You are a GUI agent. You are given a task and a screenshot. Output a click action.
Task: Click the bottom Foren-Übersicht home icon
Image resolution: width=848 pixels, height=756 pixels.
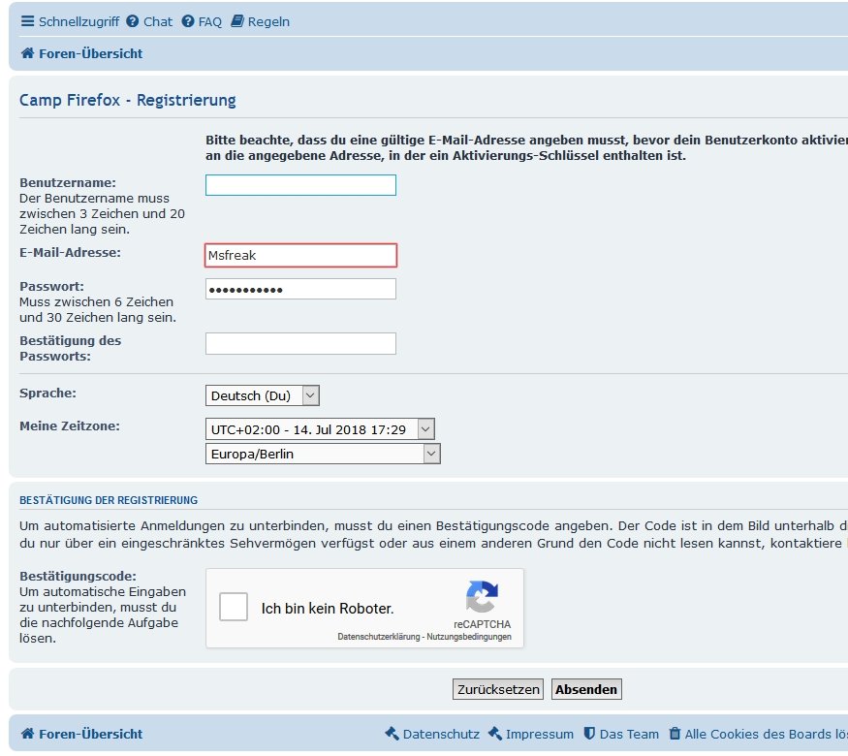click(27, 734)
